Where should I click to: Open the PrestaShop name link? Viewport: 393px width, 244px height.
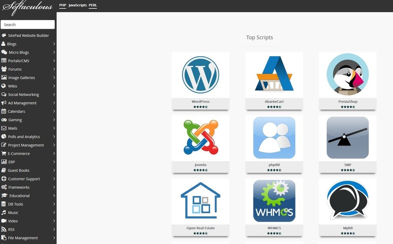pyautogui.click(x=348, y=101)
